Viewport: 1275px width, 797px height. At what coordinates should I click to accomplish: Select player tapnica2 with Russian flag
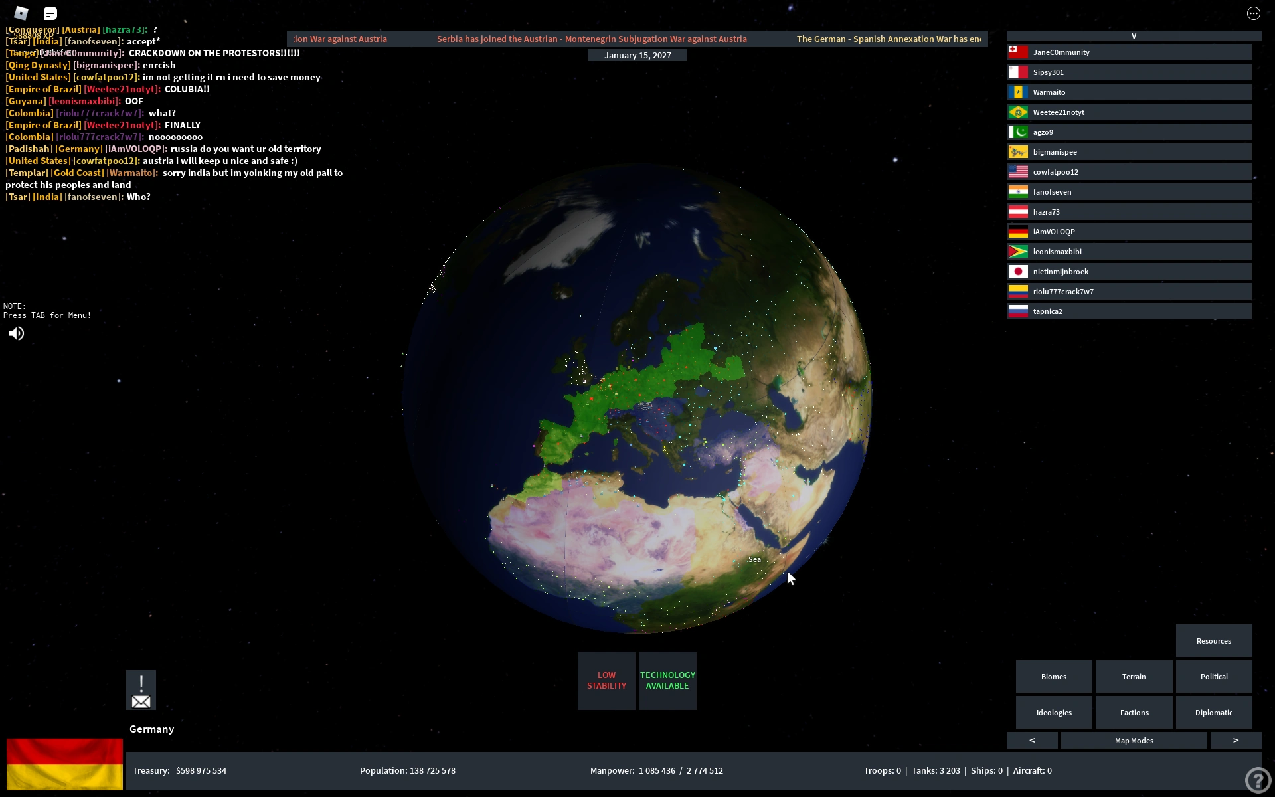[x=1129, y=311]
